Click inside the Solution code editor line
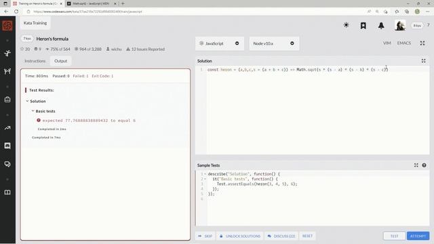This screenshot has width=434, height=244. coord(298,70)
